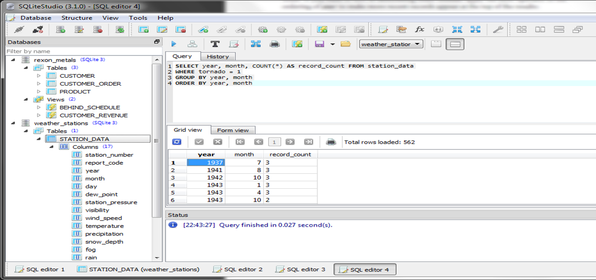Click the refresh database schema icon
The image size is (596, 280).
pos(120,30)
